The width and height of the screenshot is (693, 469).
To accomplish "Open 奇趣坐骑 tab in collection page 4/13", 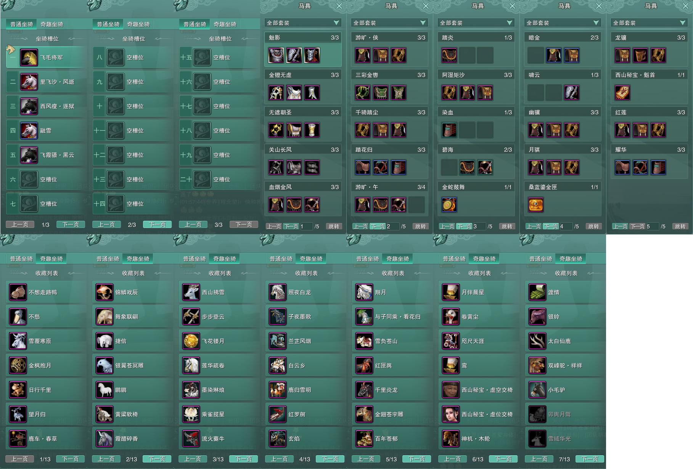I will tap(311, 259).
